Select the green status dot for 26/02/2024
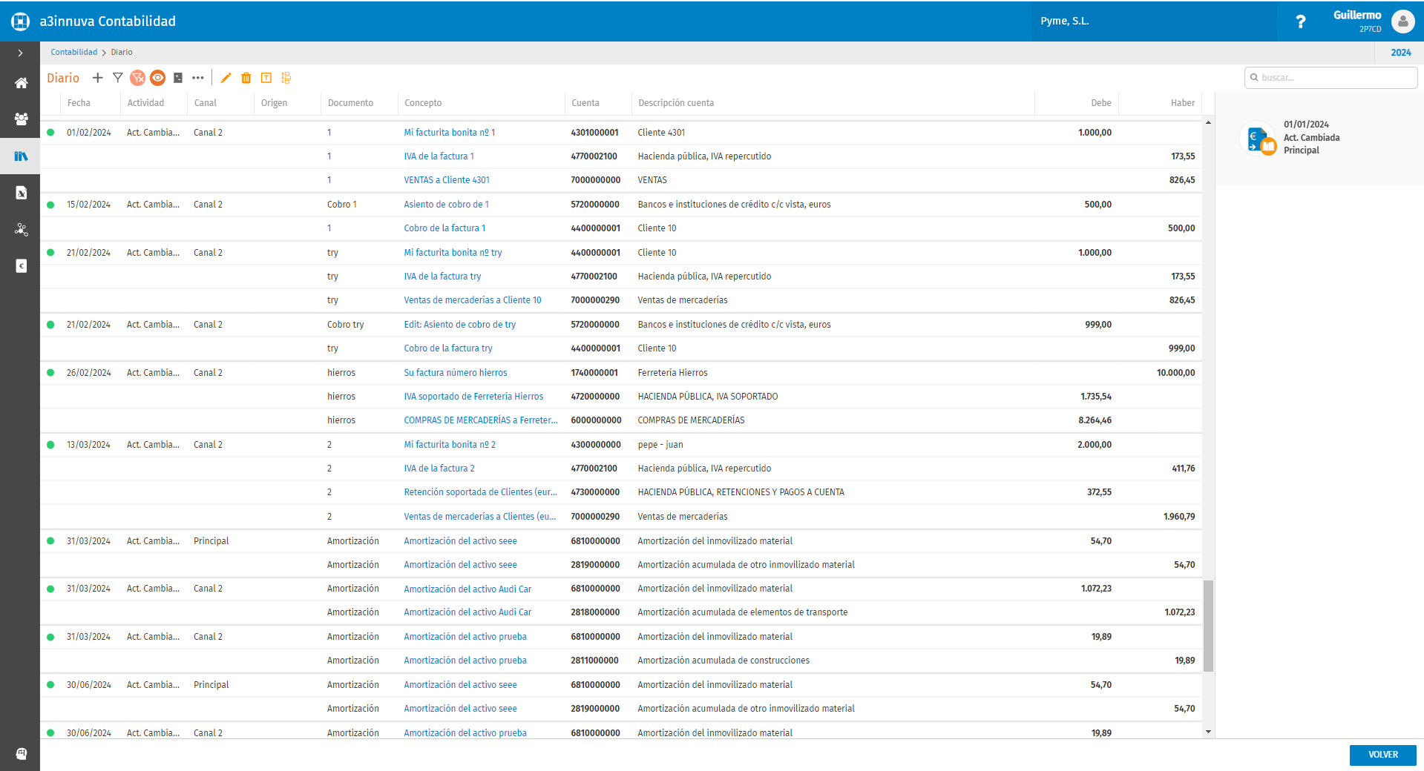Screen dimensions: 1424x771 (50, 373)
